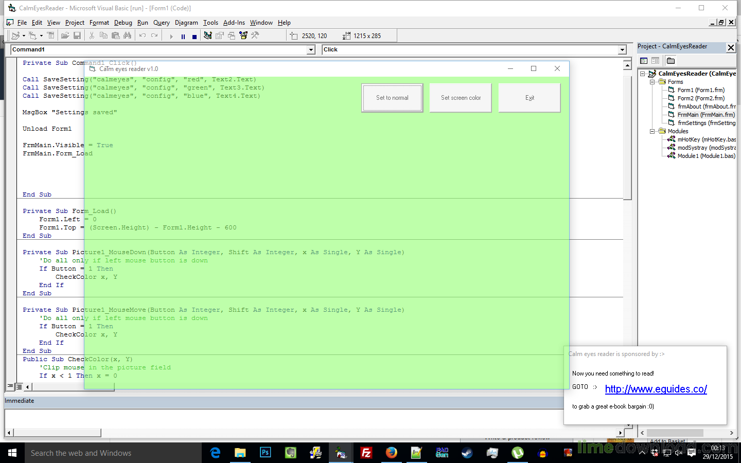Save the project using the toolbar icon
This screenshot has height=463, width=741.
point(77,35)
